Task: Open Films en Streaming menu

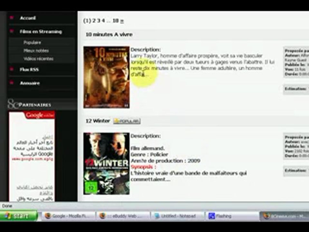Action: point(41,32)
